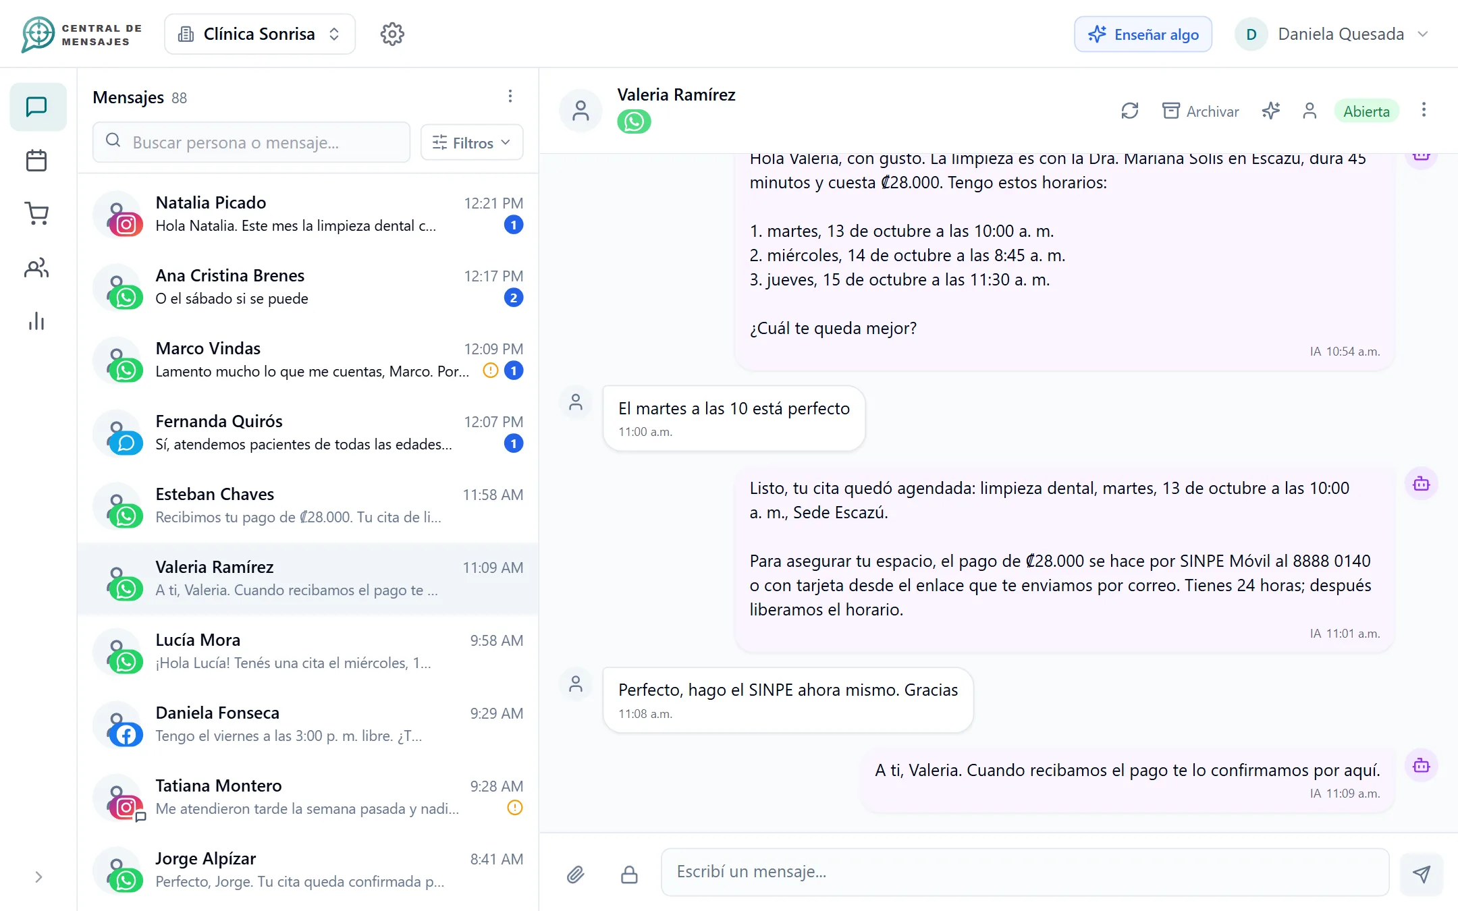Click the bot icon beside the 11:01 a.m. message

click(1422, 484)
